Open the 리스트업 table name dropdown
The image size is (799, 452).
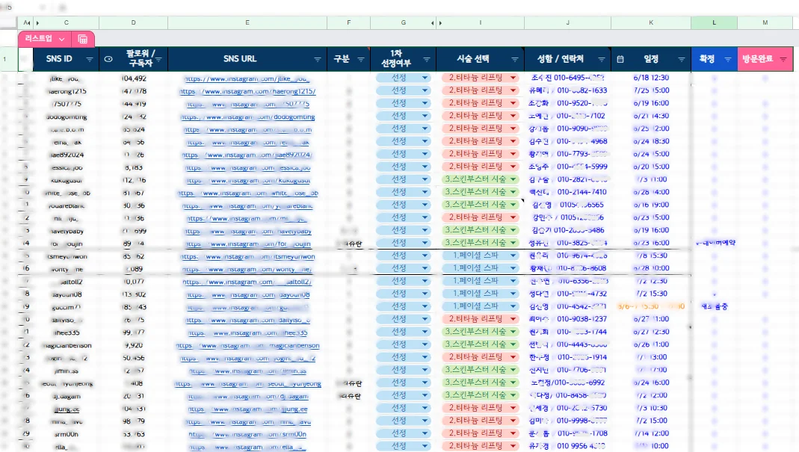point(61,40)
